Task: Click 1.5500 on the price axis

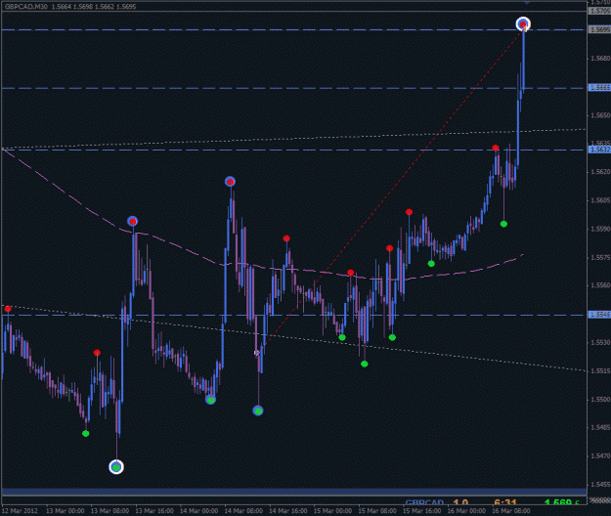Action: pyautogui.click(x=600, y=400)
